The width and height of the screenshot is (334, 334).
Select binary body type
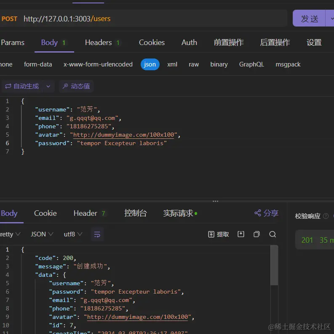point(219,64)
